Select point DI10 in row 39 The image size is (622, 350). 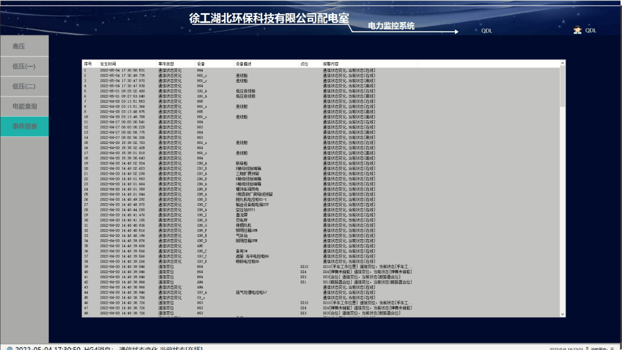[x=304, y=266]
